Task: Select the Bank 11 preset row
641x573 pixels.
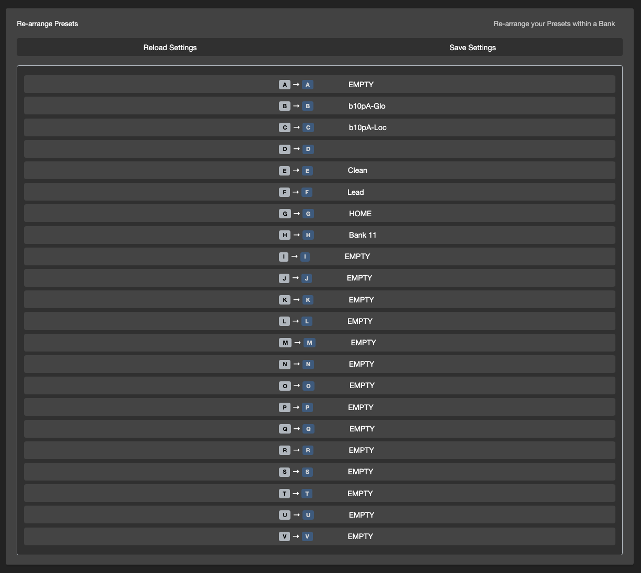Action: (x=363, y=235)
